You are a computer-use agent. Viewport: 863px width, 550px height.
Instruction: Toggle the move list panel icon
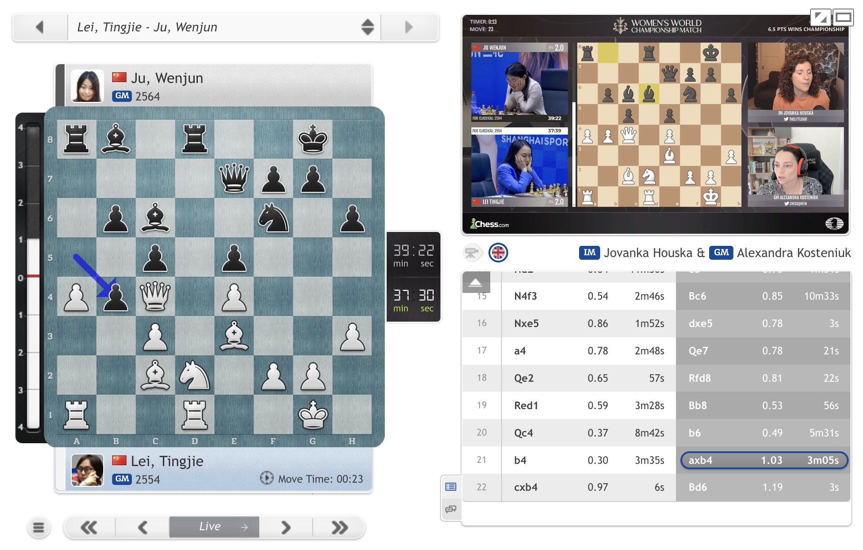(451, 487)
